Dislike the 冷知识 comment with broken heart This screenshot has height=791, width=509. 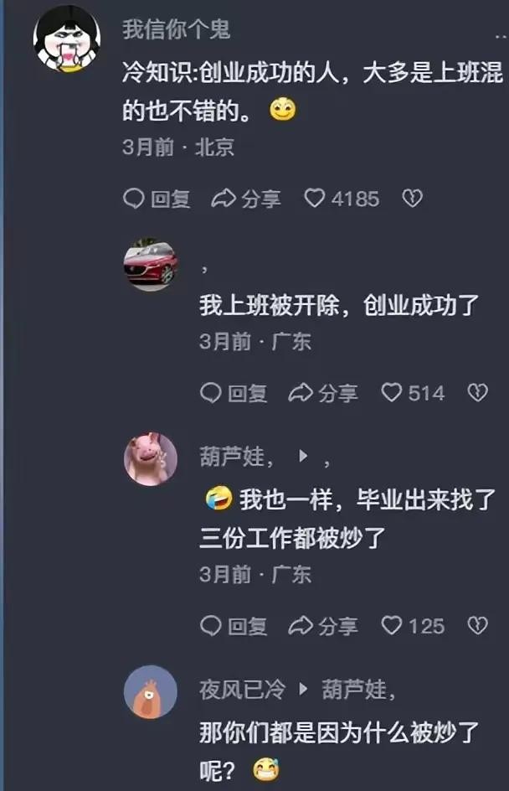tap(412, 199)
